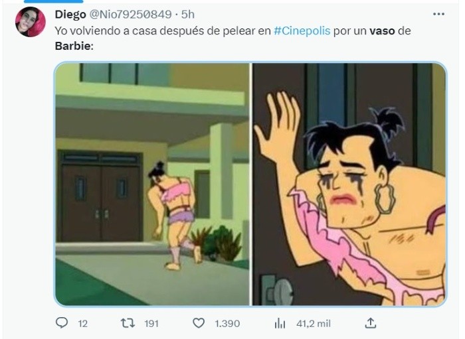This screenshot has height=339, width=465.
Task: Like the tweet with the heart icon
Action: tap(199, 323)
